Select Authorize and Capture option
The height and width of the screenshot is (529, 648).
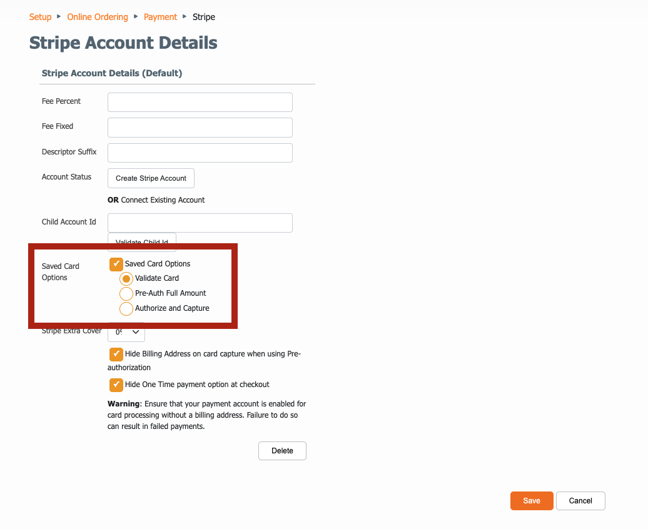(126, 309)
